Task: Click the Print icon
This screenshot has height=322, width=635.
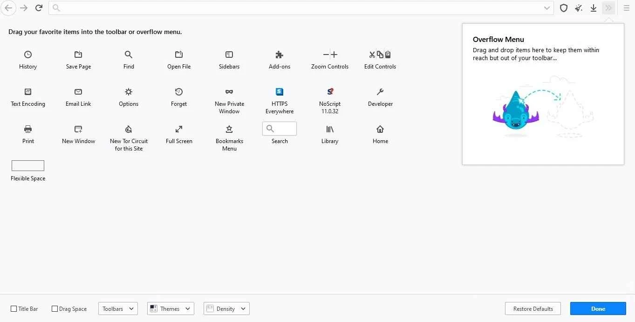Action: tap(28, 129)
